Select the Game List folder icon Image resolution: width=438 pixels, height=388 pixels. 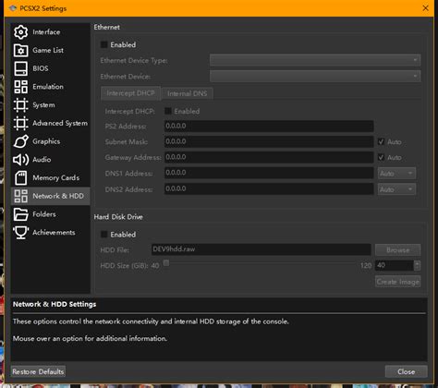[20, 50]
